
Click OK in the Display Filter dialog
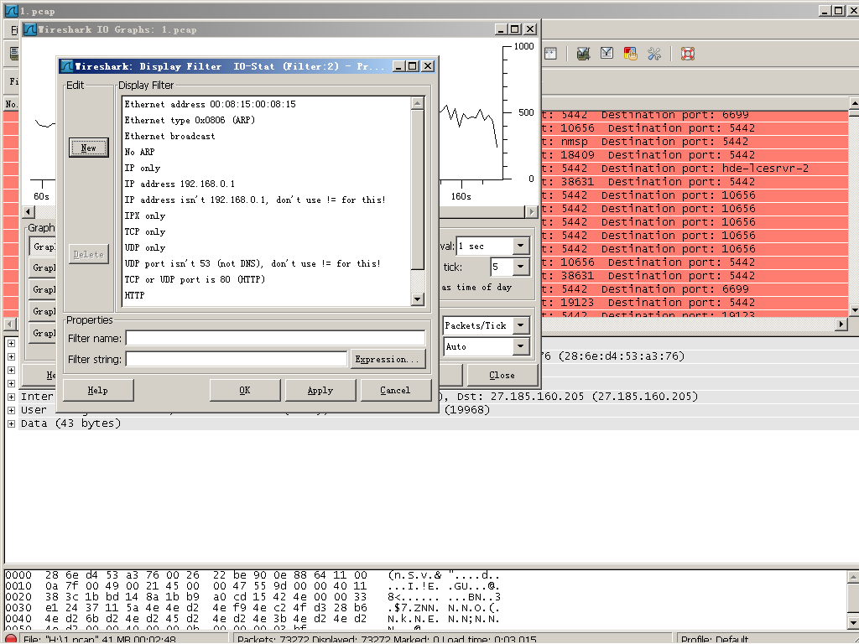(245, 391)
